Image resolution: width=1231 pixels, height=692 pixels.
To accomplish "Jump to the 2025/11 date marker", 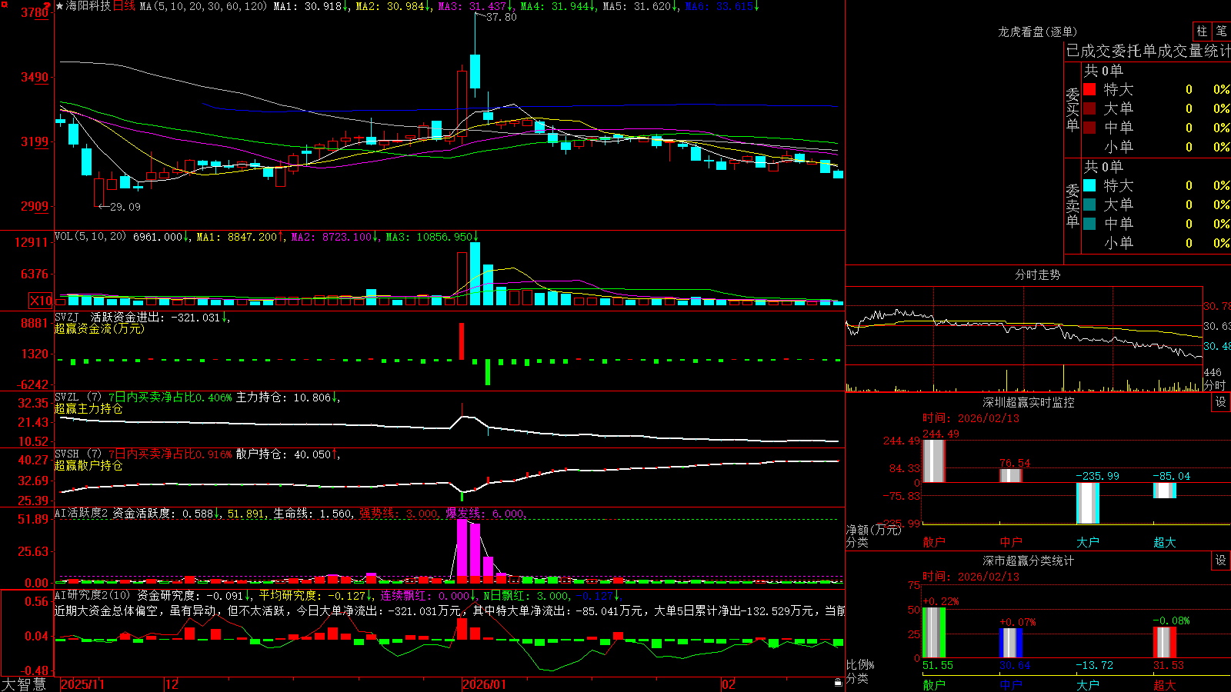I will coord(82,684).
